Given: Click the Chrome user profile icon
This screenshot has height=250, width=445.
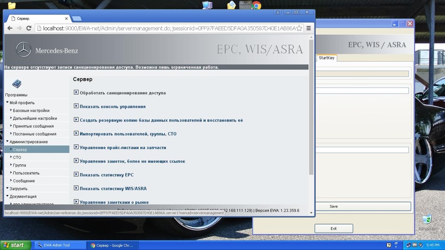Looking at the screenshot, I should coord(278,12).
